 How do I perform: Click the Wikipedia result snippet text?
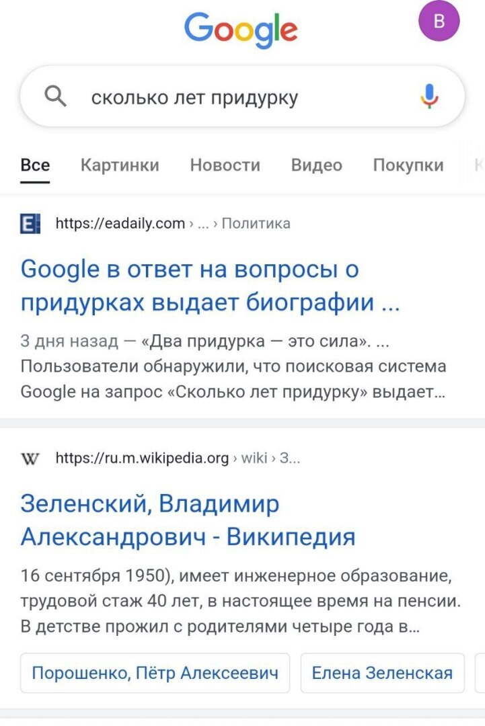(240, 602)
